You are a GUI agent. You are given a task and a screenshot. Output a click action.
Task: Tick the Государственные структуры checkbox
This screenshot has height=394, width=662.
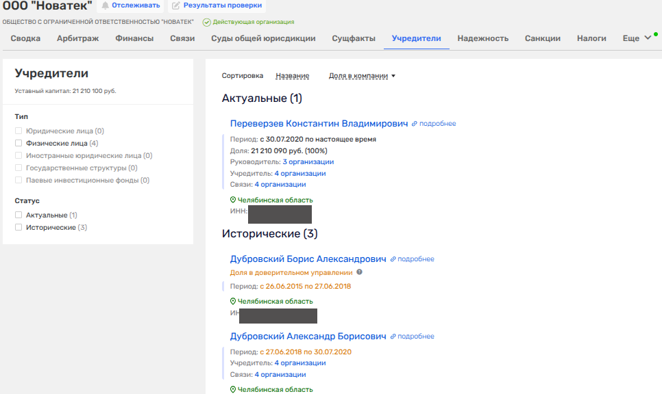pos(19,168)
